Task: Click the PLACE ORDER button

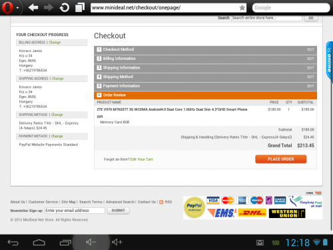Action: click(281, 159)
